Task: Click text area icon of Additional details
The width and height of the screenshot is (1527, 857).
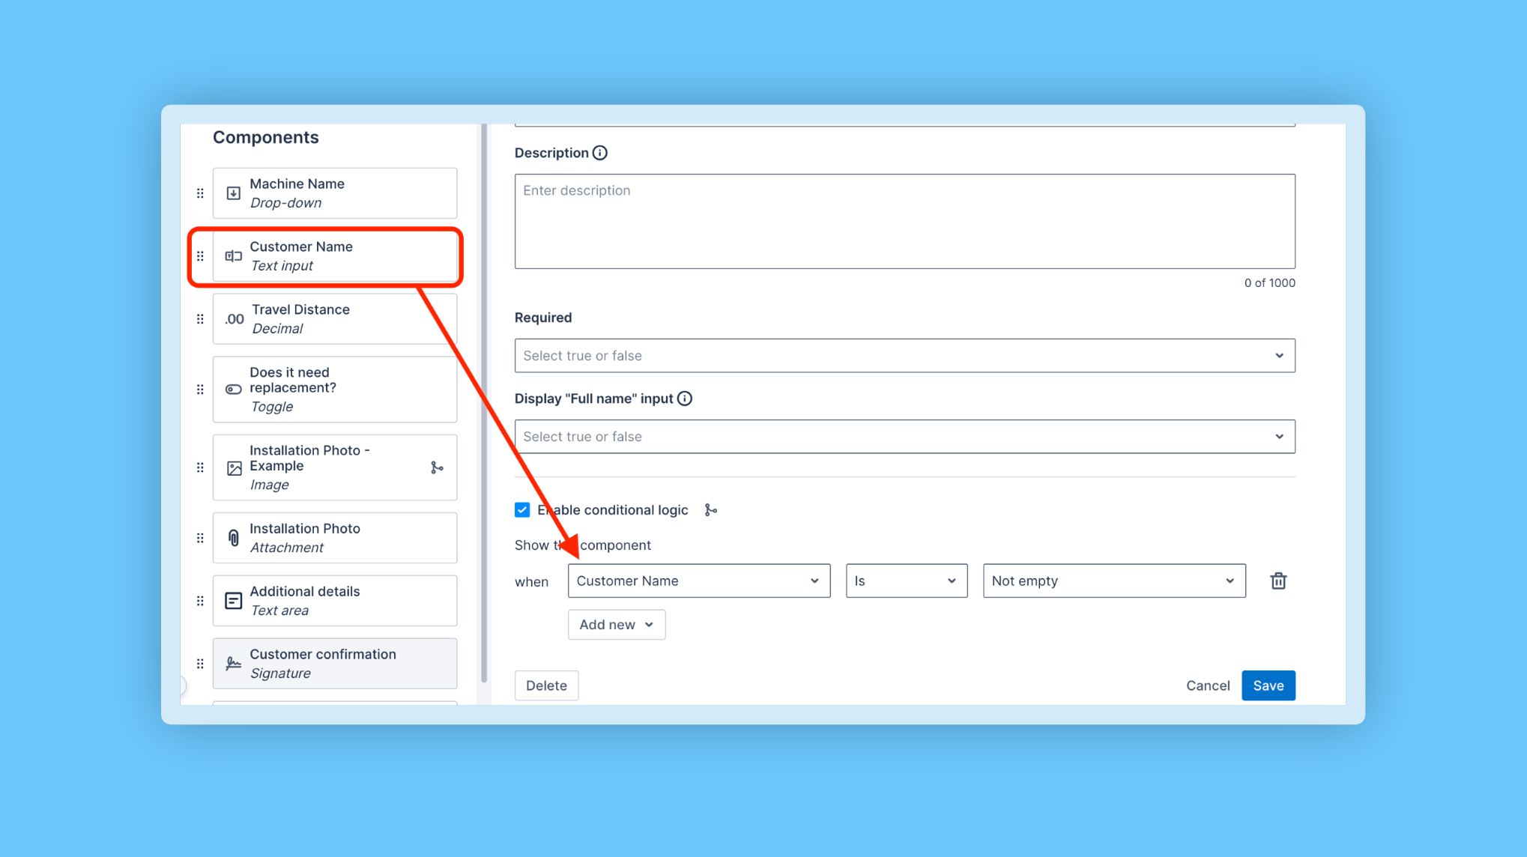Action: click(234, 601)
